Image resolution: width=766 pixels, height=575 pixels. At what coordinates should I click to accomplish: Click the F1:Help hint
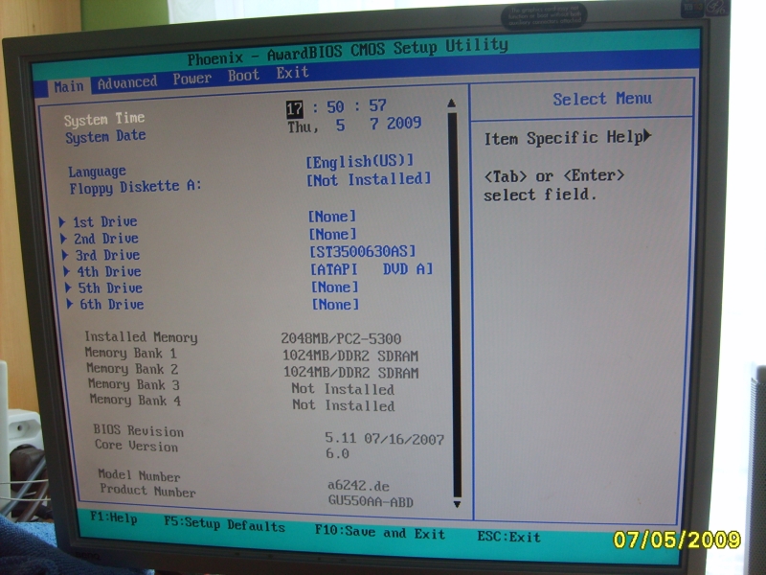(113, 517)
